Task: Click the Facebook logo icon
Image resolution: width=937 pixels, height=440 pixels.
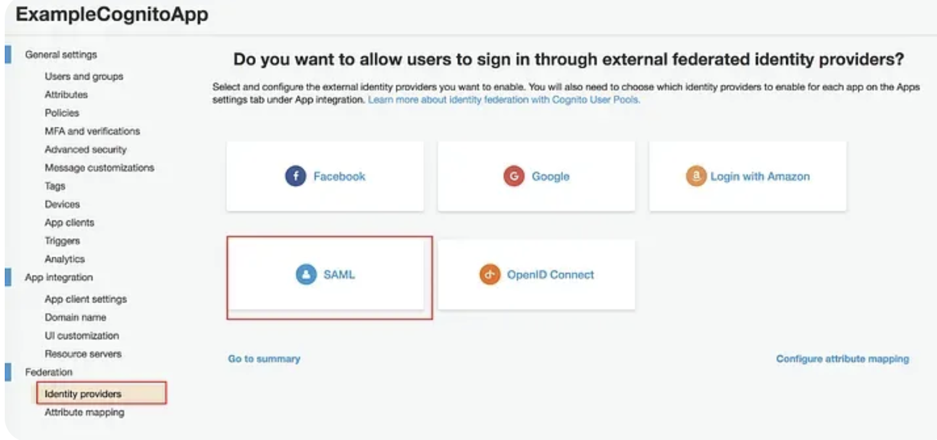Action: pos(295,176)
